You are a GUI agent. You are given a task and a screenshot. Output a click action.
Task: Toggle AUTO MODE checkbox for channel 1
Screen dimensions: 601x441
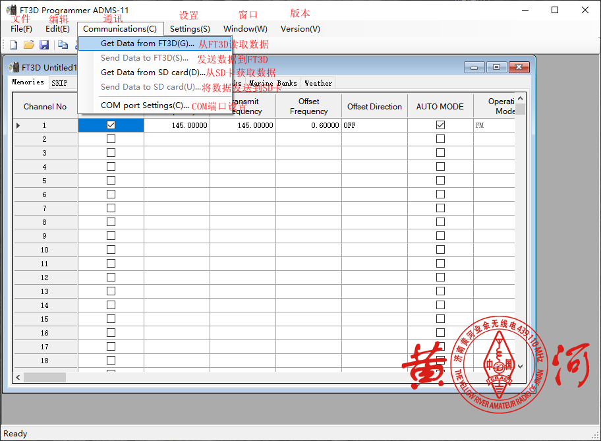click(440, 125)
